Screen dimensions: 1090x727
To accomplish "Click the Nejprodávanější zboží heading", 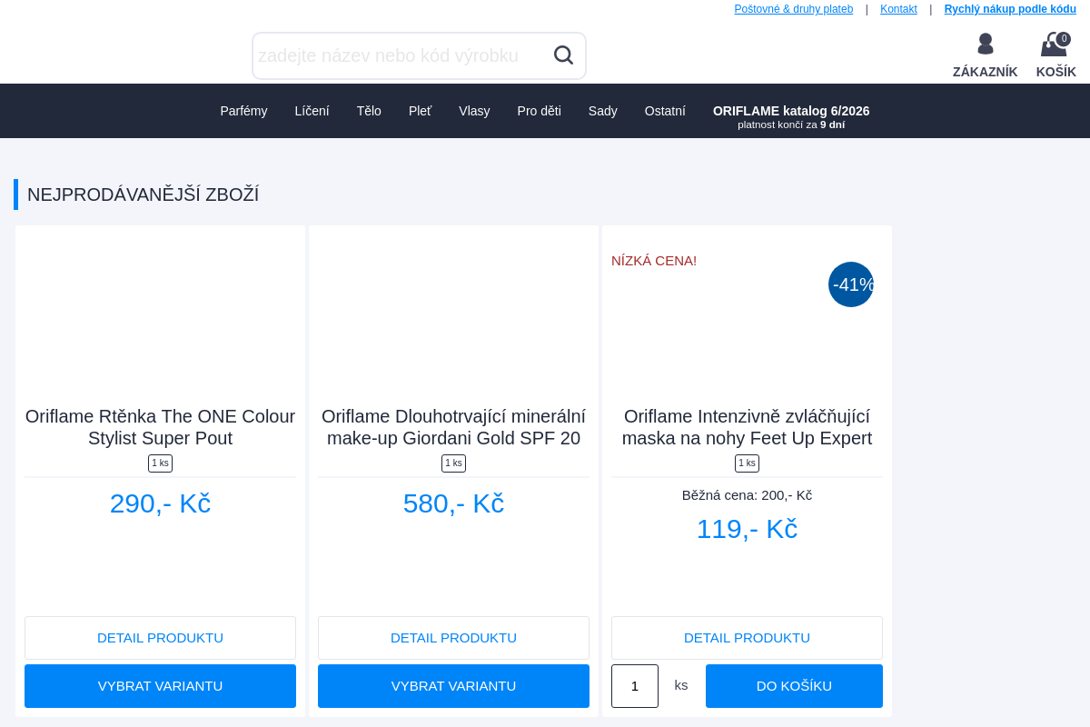I will click(x=143, y=194).
